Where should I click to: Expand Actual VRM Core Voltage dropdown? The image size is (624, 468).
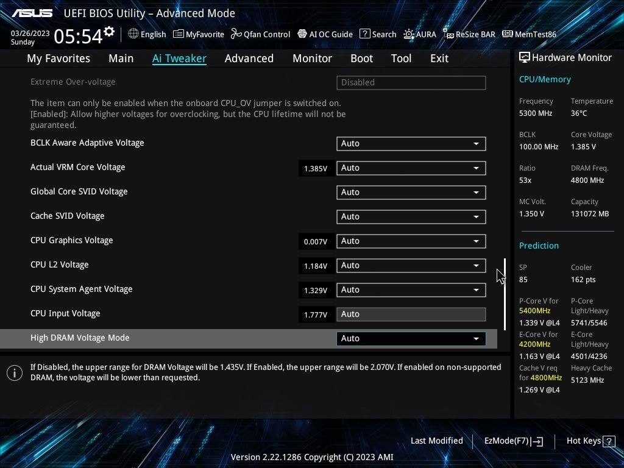pyautogui.click(x=411, y=168)
